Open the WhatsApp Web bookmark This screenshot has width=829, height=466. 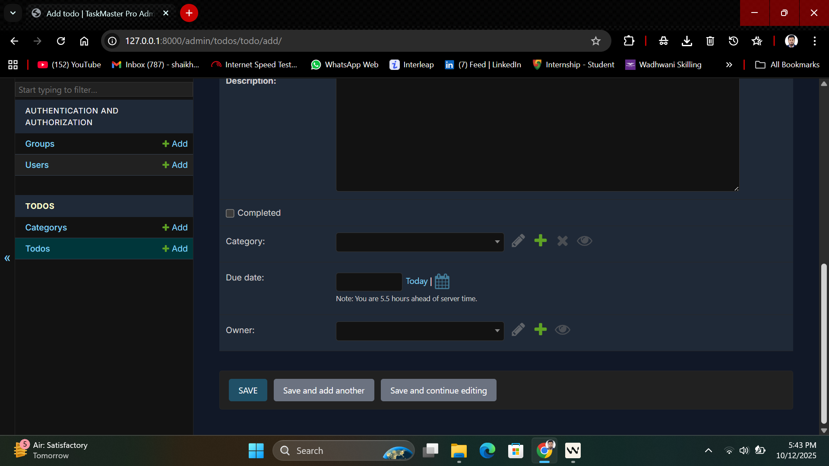pos(345,65)
